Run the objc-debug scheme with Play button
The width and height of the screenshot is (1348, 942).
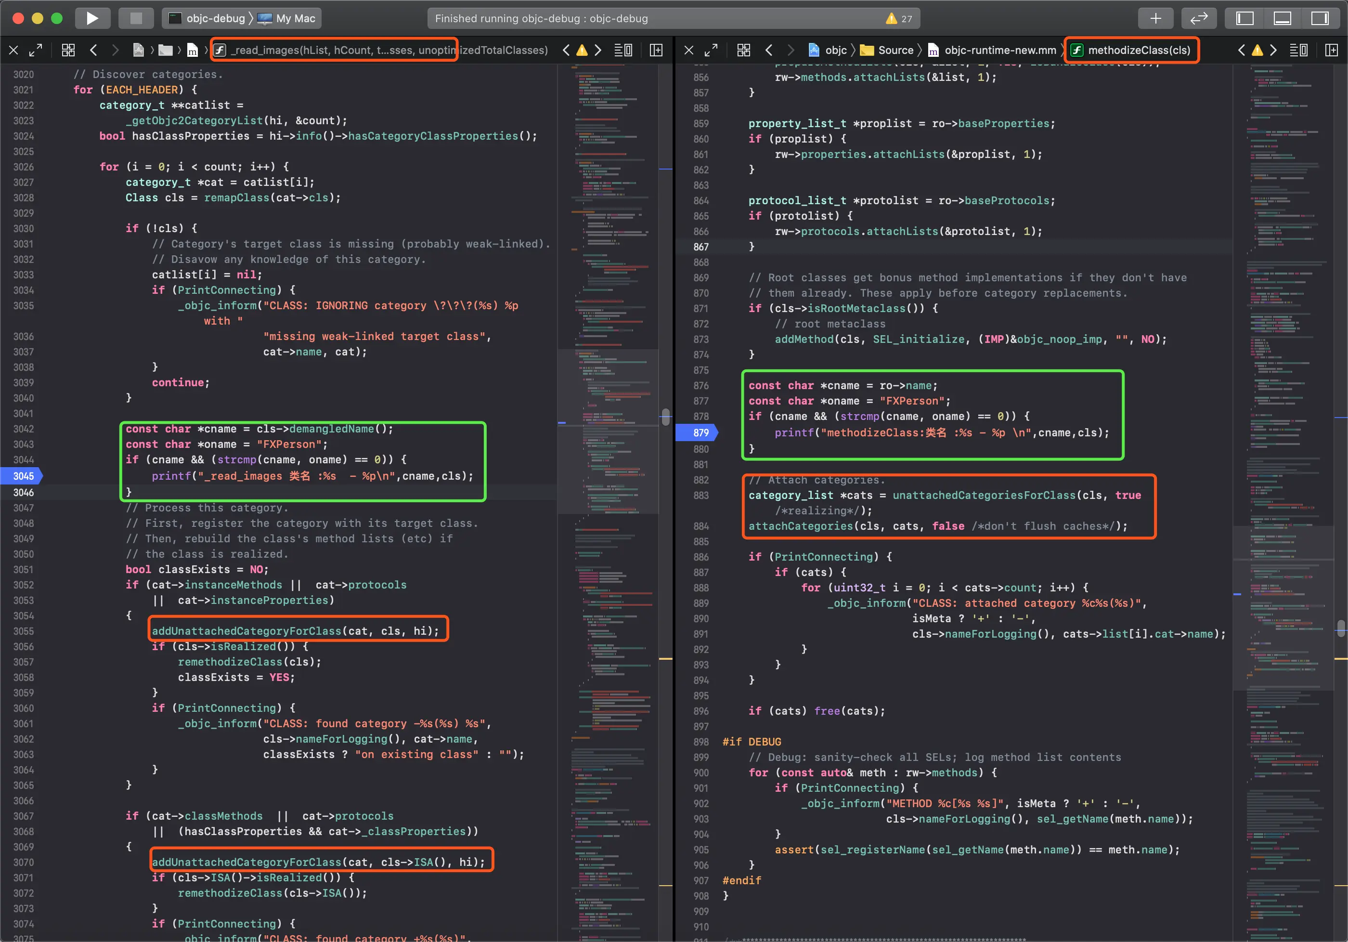coord(92,18)
